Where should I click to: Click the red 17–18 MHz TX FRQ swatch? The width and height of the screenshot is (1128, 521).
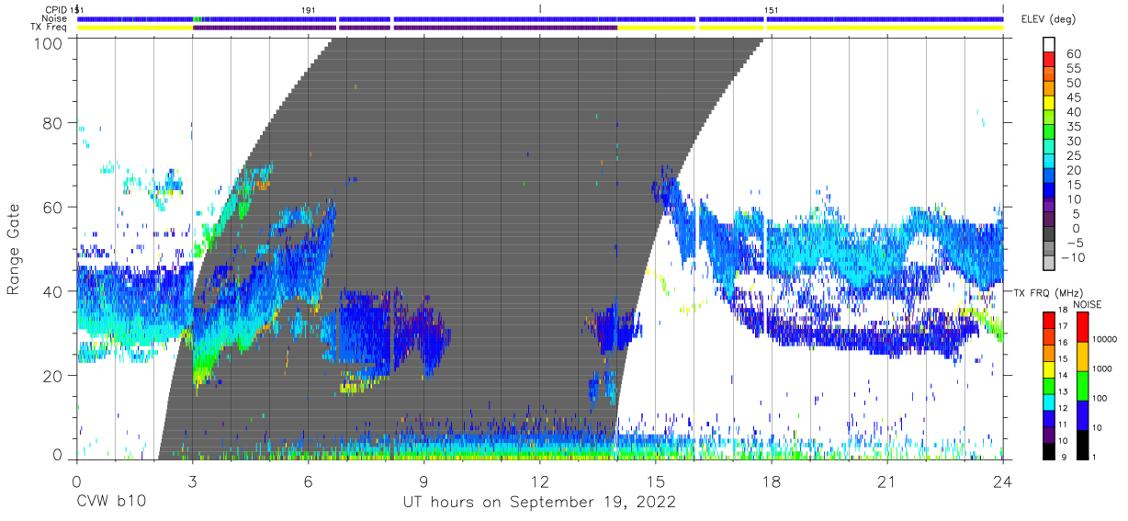pyautogui.click(x=1048, y=319)
